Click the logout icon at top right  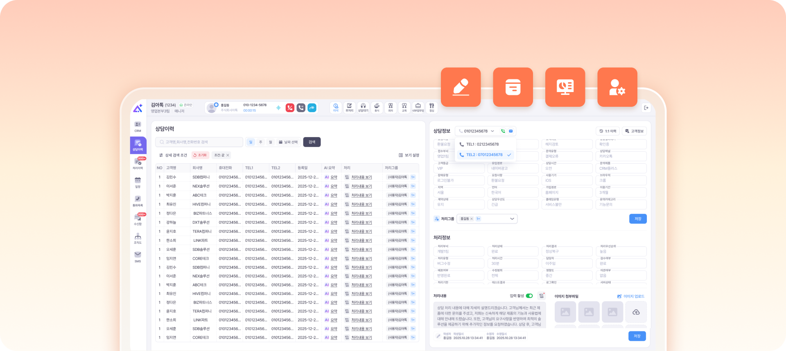[x=646, y=108]
